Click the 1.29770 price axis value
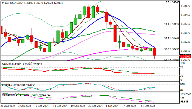 (185, 60)
